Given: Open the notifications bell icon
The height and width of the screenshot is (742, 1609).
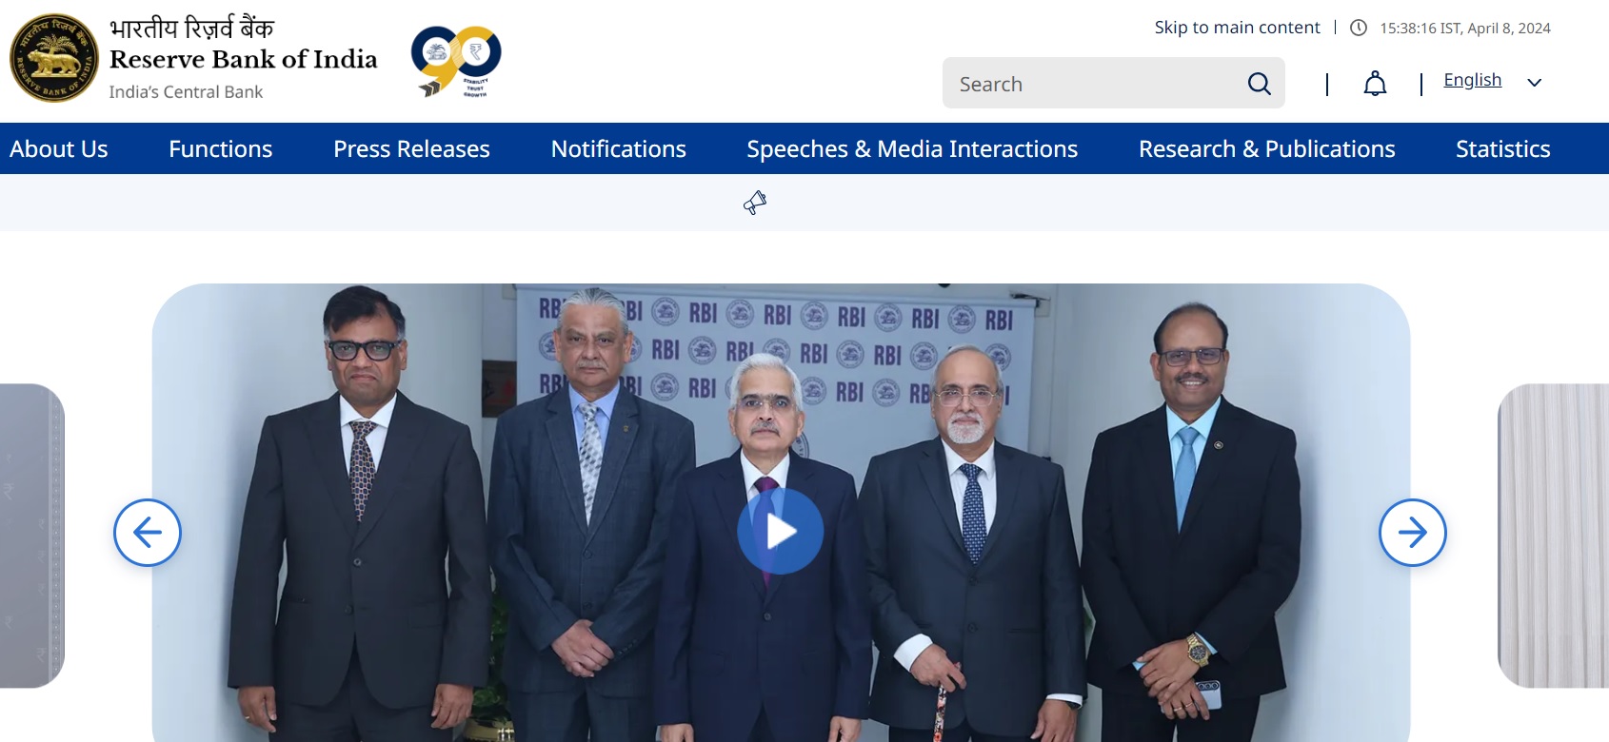Looking at the screenshot, I should [1375, 84].
